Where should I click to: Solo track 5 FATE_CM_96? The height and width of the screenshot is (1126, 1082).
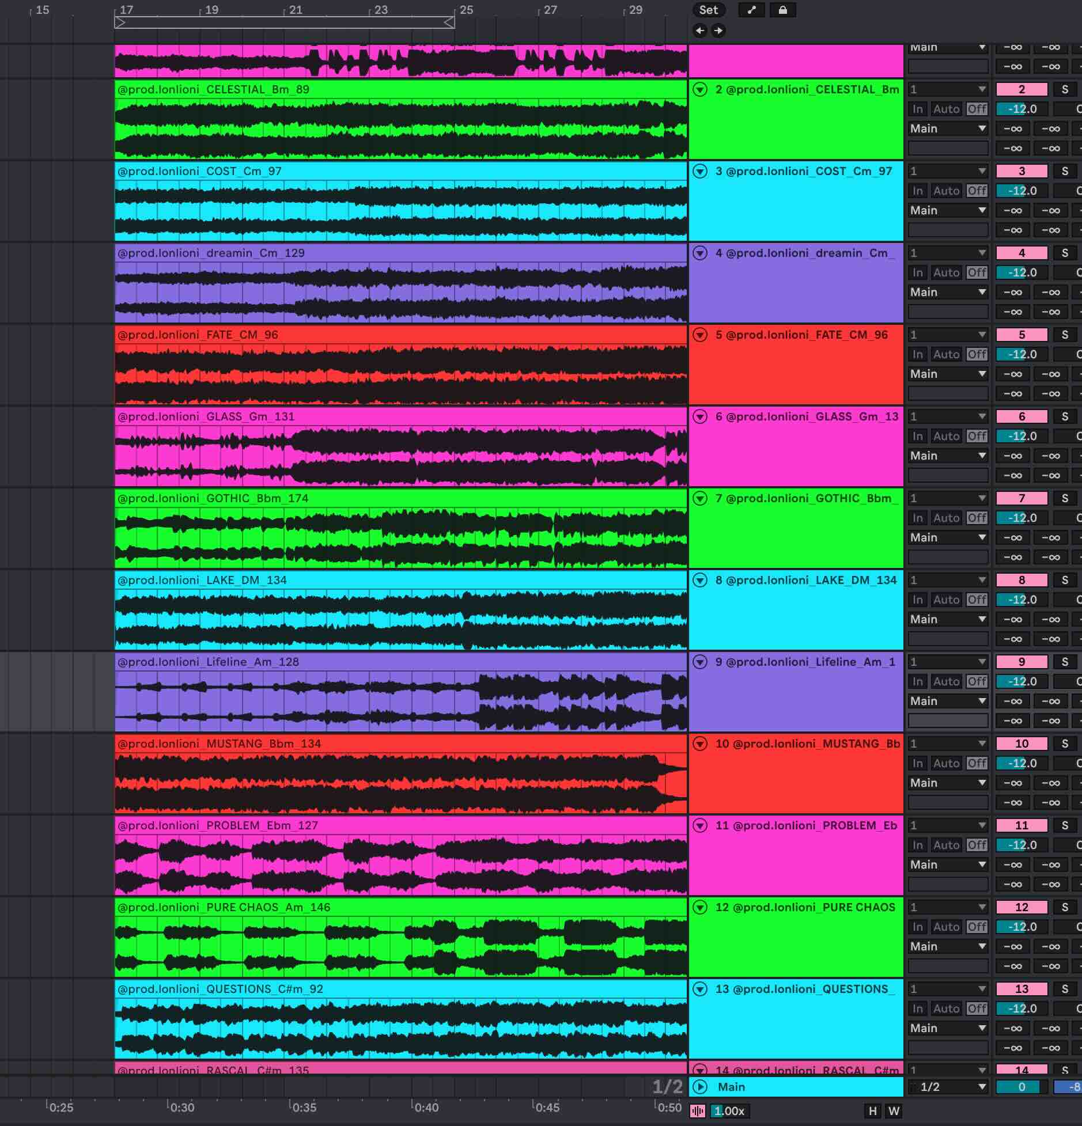1065,335
